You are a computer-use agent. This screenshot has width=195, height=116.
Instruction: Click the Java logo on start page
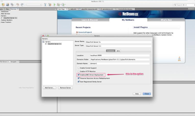[179, 59]
